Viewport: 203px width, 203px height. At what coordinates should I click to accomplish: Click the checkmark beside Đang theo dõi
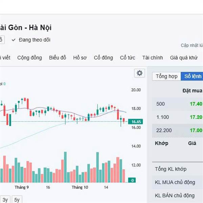pyautogui.click(x=14, y=40)
